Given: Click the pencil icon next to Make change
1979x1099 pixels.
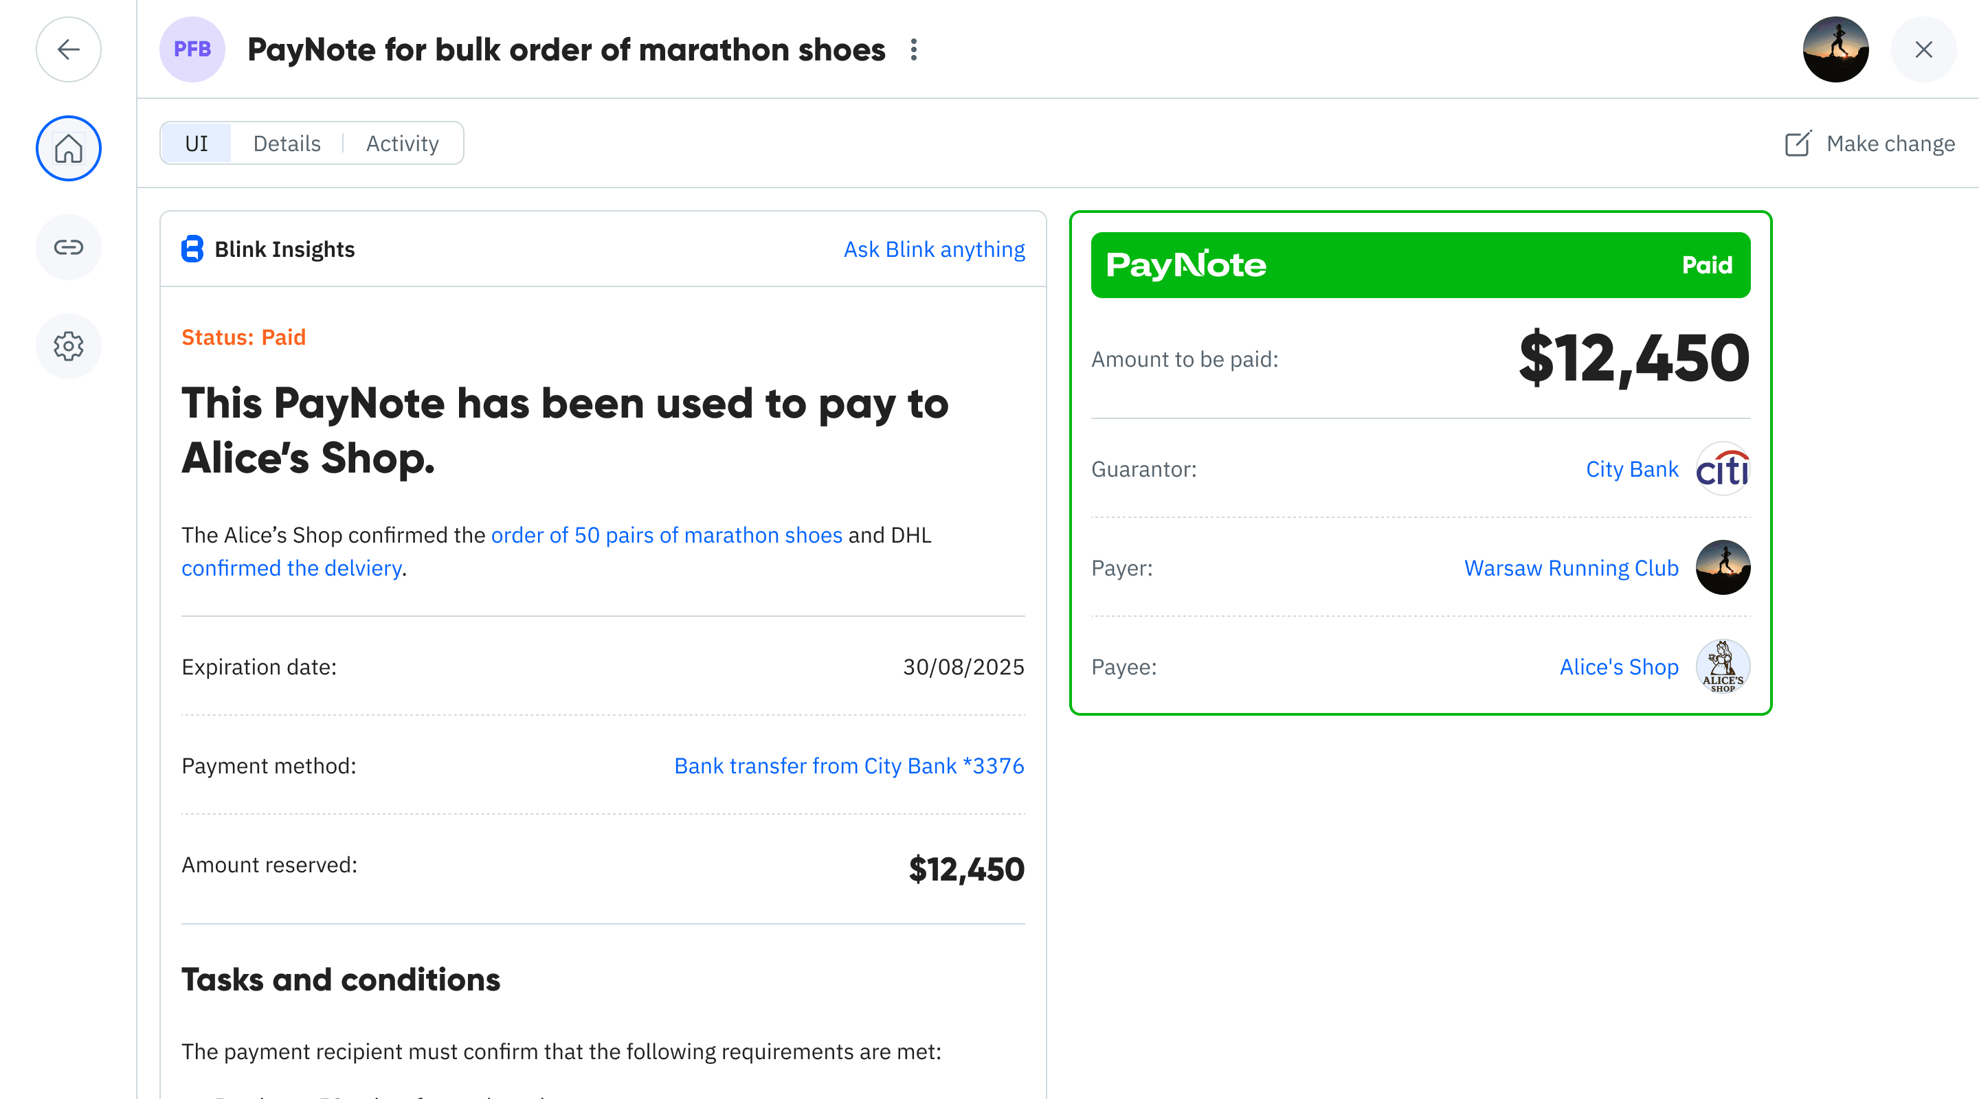Looking at the screenshot, I should (x=1799, y=144).
